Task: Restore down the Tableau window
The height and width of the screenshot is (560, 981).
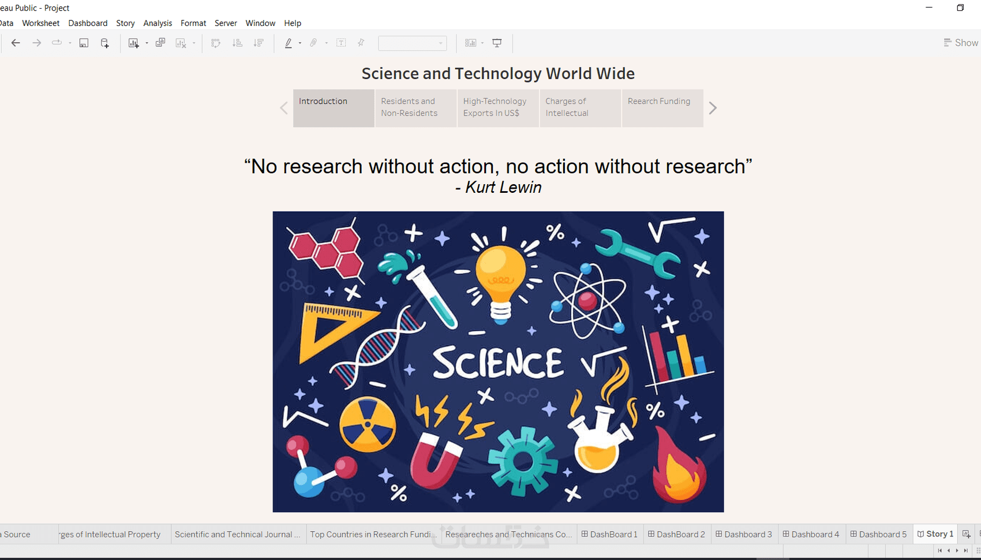Action: tap(960, 8)
